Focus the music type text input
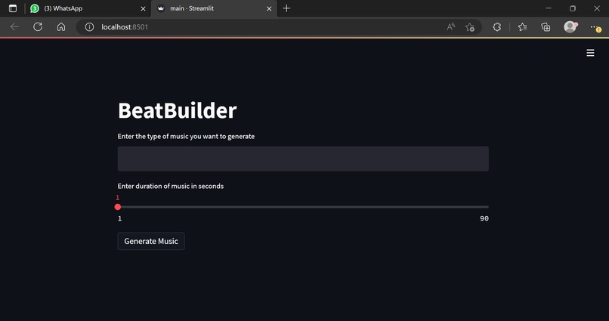Viewport: 609px width, 321px height. click(x=303, y=159)
